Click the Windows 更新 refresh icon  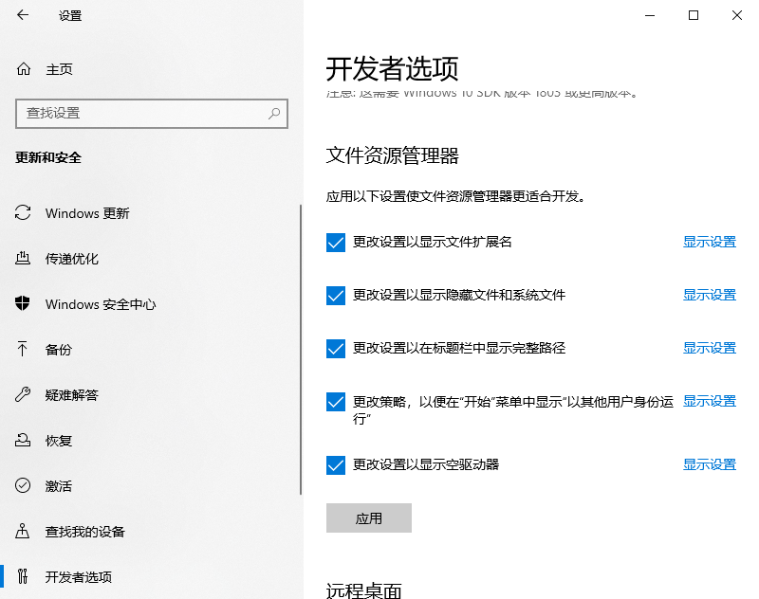coord(23,212)
